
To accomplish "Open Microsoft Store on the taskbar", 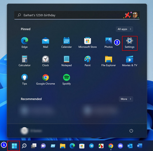I will coord(82,146).
